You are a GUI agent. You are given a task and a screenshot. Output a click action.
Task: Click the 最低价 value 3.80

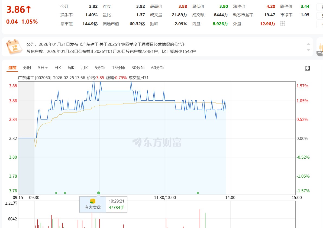[x=224, y=7]
